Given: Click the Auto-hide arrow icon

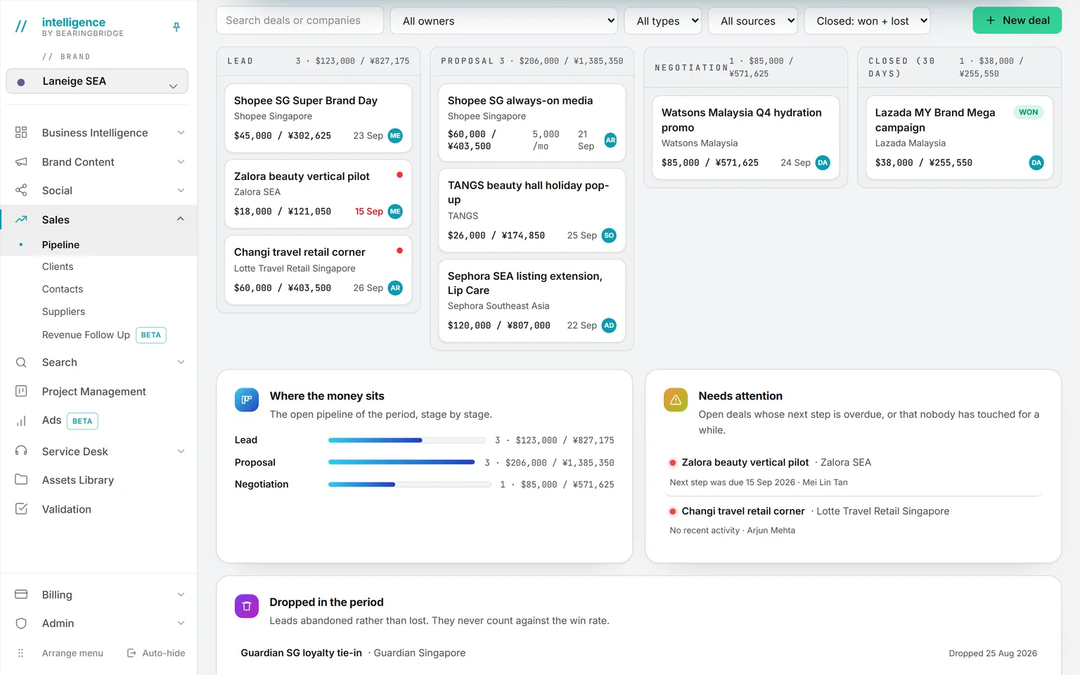Looking at the screenshot, I should (x=131, y=653).
